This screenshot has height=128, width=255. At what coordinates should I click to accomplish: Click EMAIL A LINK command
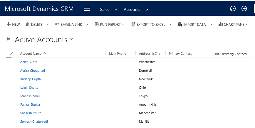(x=68, y=25)
